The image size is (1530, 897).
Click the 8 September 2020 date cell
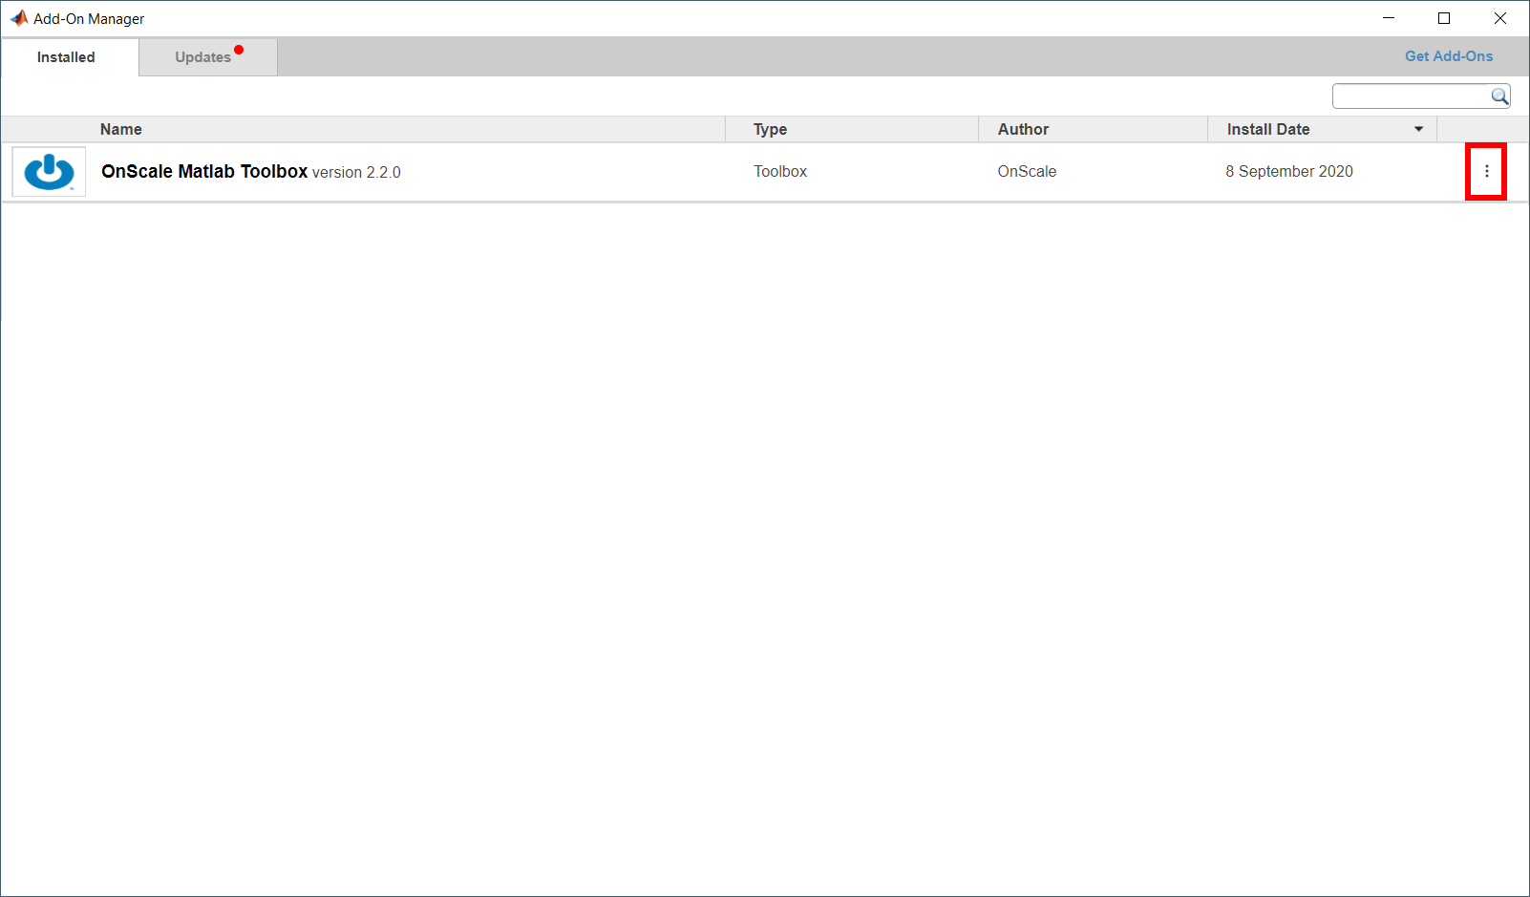click(1289, 171)
